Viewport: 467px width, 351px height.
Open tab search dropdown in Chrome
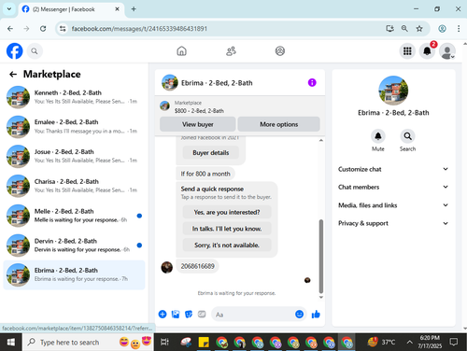click(9, 9)
